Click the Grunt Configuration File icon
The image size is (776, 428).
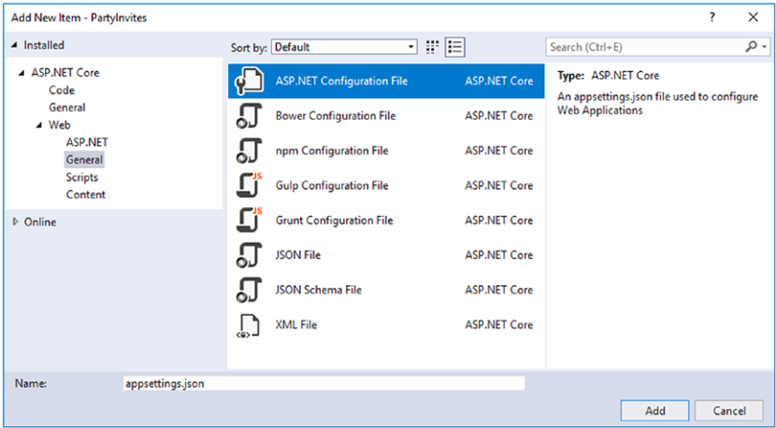click(247, 221)
